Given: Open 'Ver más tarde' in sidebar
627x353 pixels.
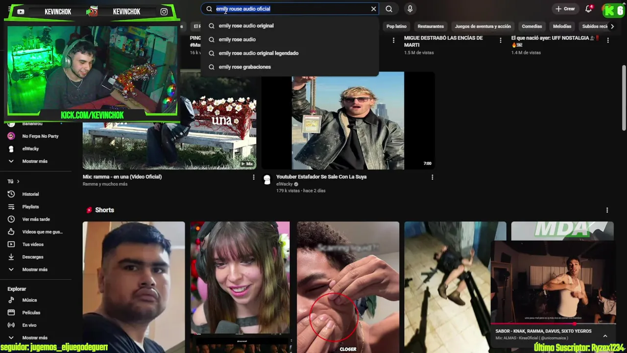Looking at the screenshot, I should [x=35, y=219].
